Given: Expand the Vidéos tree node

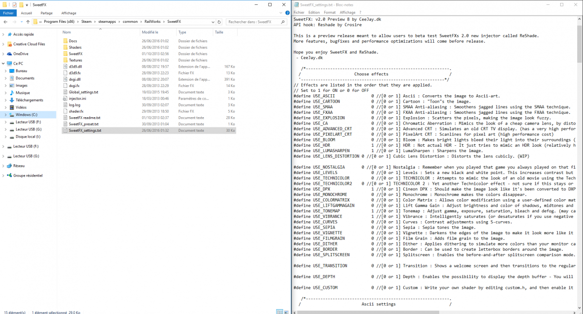Looking at the screenshot, I should (6, 107).
